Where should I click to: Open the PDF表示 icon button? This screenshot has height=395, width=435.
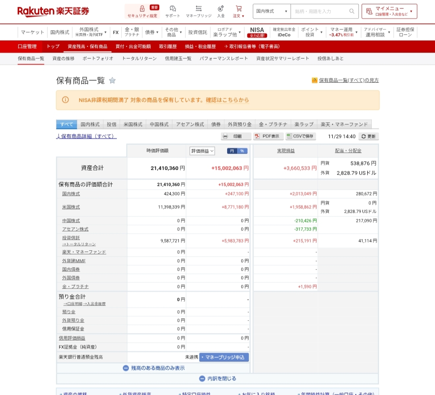pyautogui.click(x=258, y=137)
